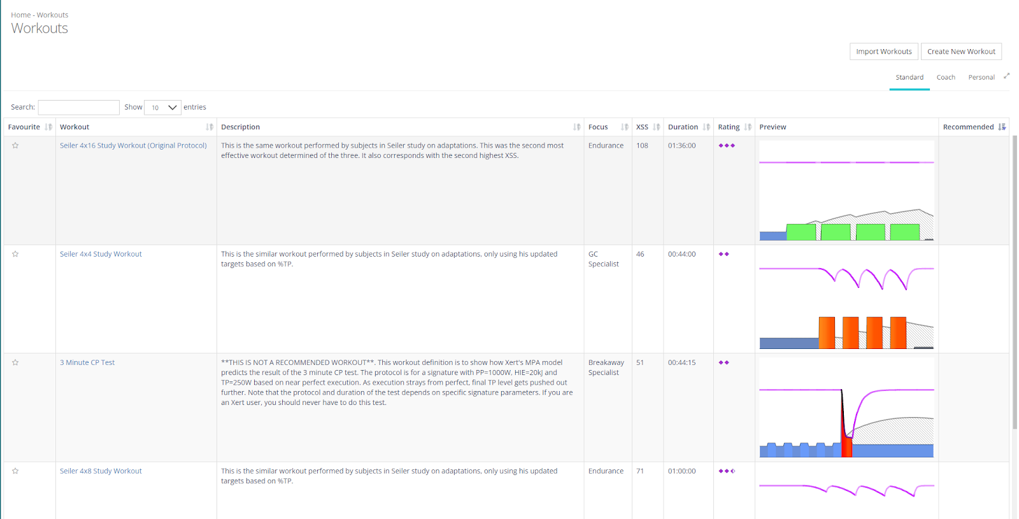Viewport: 1019px width, 519px height.
Task: Select the duration value 01:00:00
Action: pos(681,471)
